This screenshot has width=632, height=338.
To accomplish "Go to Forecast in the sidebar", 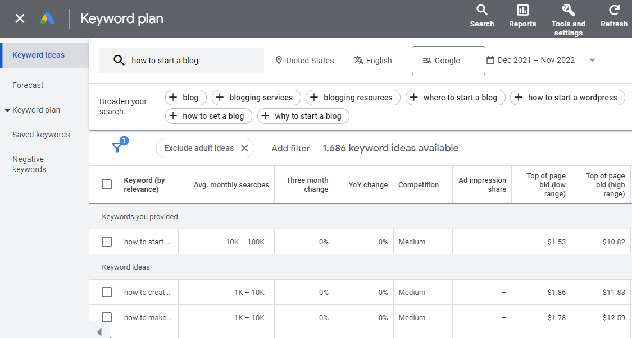I will point(28,85).
